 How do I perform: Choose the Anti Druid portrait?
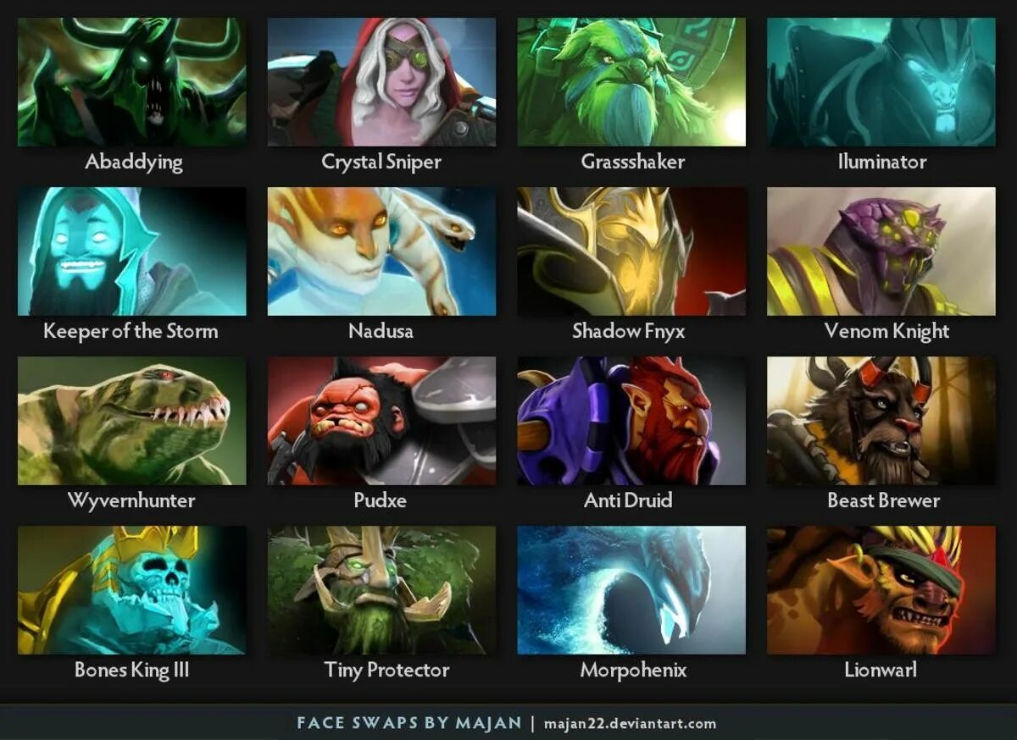pos(631,421)
